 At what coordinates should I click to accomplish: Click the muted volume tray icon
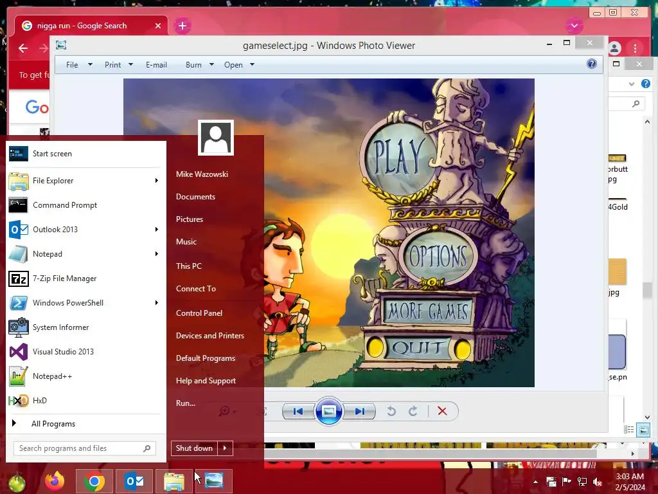(x=598, y=482)
